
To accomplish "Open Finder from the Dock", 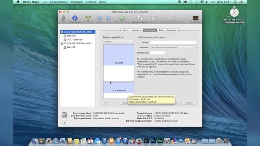I will point(35,141).
